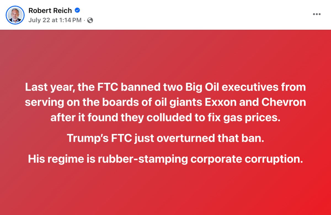Click the sentence "Trump's FTC just overturned that ban."
This screenshot has width=331, height=215.
(x=165, y=138)
